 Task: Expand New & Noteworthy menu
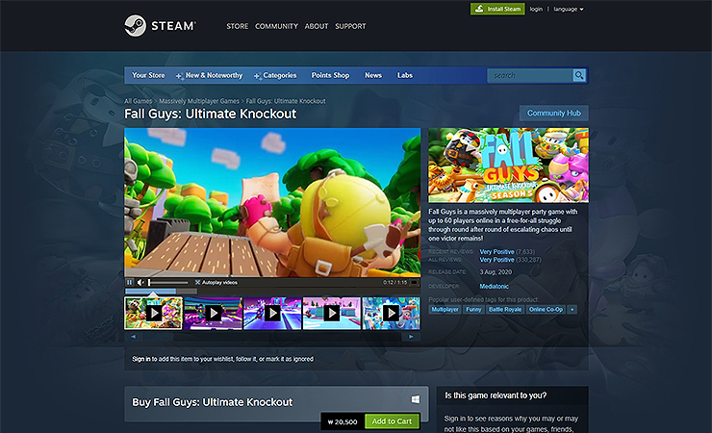pos(210,75)
